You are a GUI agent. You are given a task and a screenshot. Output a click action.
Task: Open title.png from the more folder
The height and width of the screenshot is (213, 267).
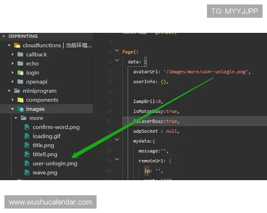(x=43, y=146)
